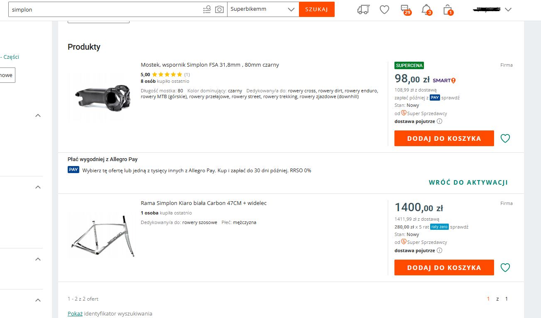Open the favorites heart in the top bar

coord(384,10)
